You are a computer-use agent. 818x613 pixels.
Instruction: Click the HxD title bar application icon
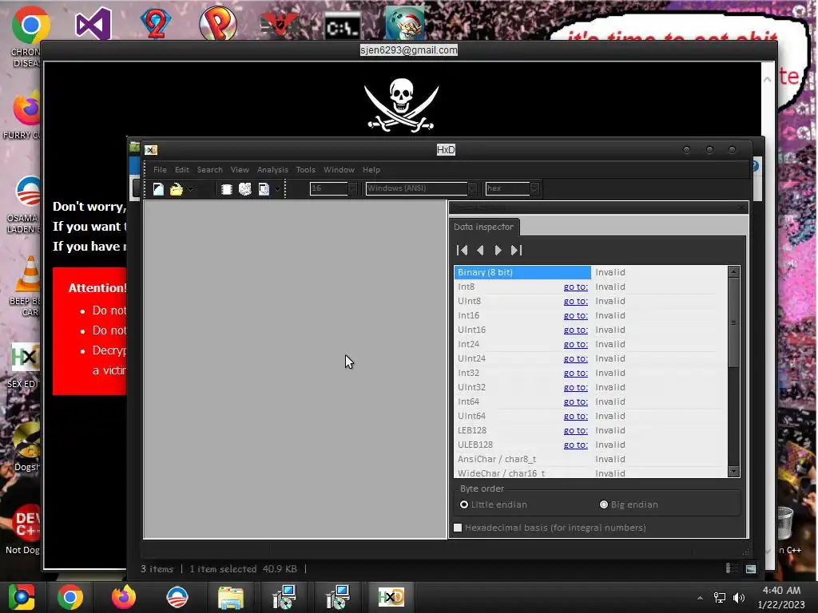(x=151, y=150)
